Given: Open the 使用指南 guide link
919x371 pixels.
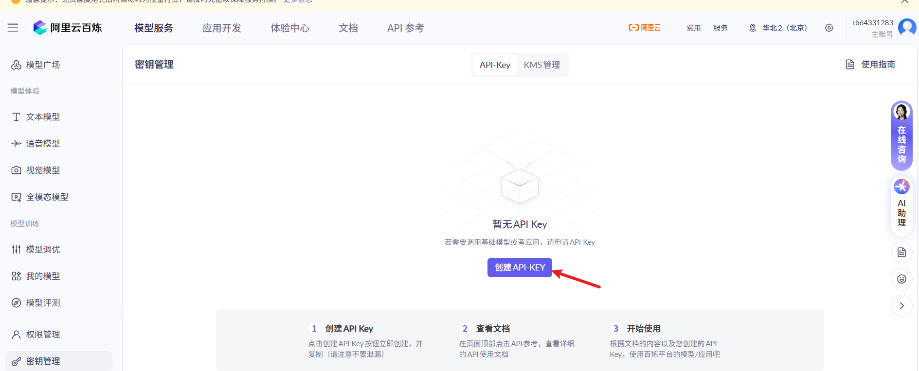Looking at the screenshot, I should pos(871,65).
